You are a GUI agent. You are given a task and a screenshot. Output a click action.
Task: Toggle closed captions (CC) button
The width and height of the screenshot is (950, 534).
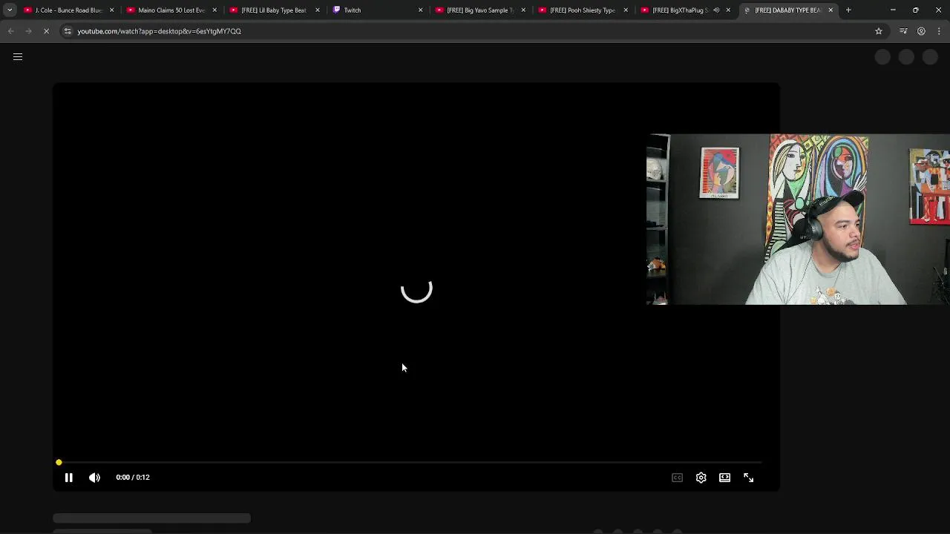click(677, 478)
